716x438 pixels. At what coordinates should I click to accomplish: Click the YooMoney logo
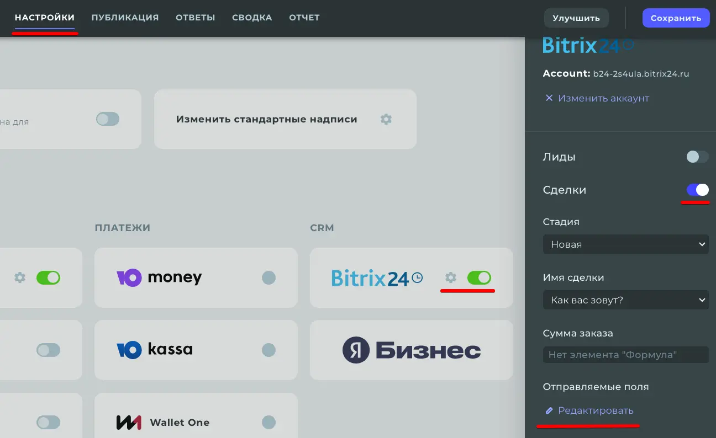pyautogui.click(x=159, y=277)
